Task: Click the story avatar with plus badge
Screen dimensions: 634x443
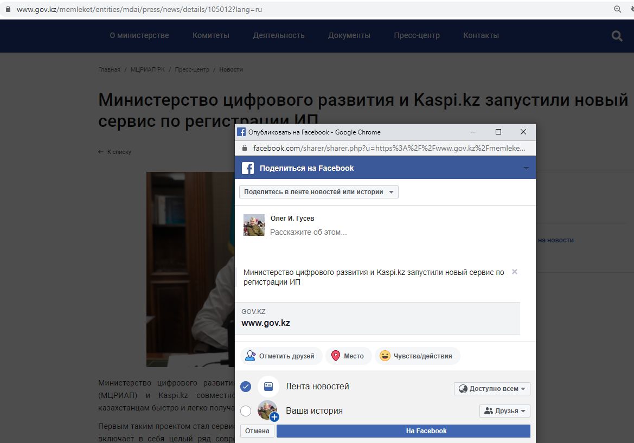Action: click(x=268, y=410)
